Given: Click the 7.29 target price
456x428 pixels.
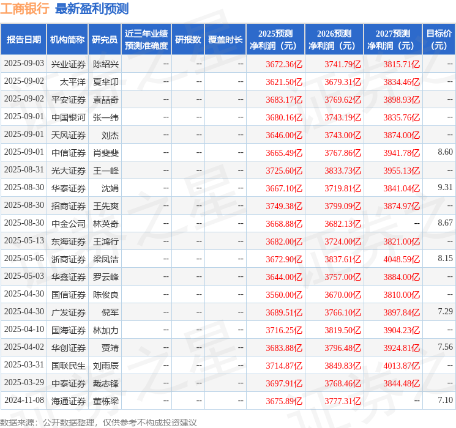Looking at the screenshot, I should coord(445,311).
